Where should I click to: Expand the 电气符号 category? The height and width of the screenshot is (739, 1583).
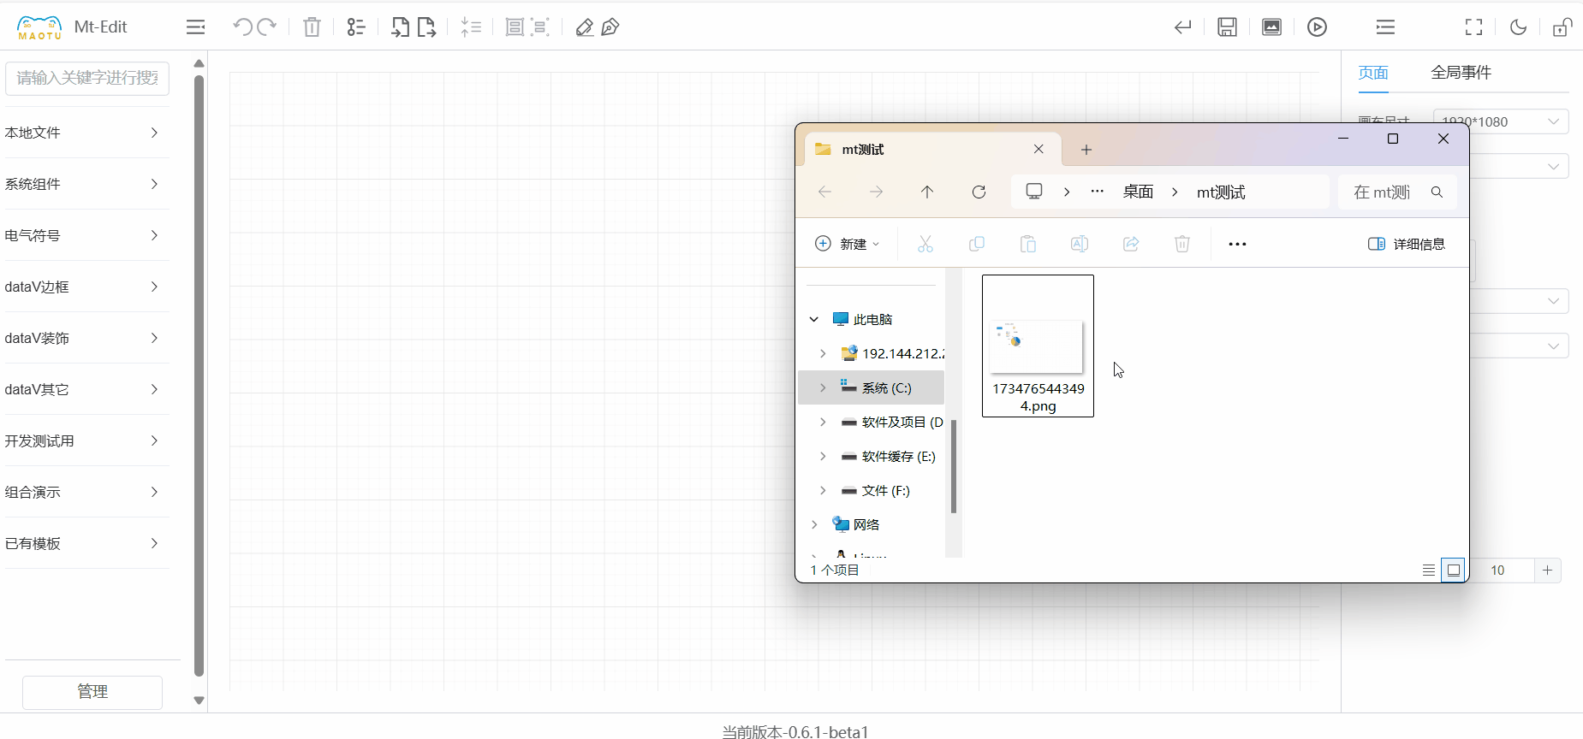[82, 235]
